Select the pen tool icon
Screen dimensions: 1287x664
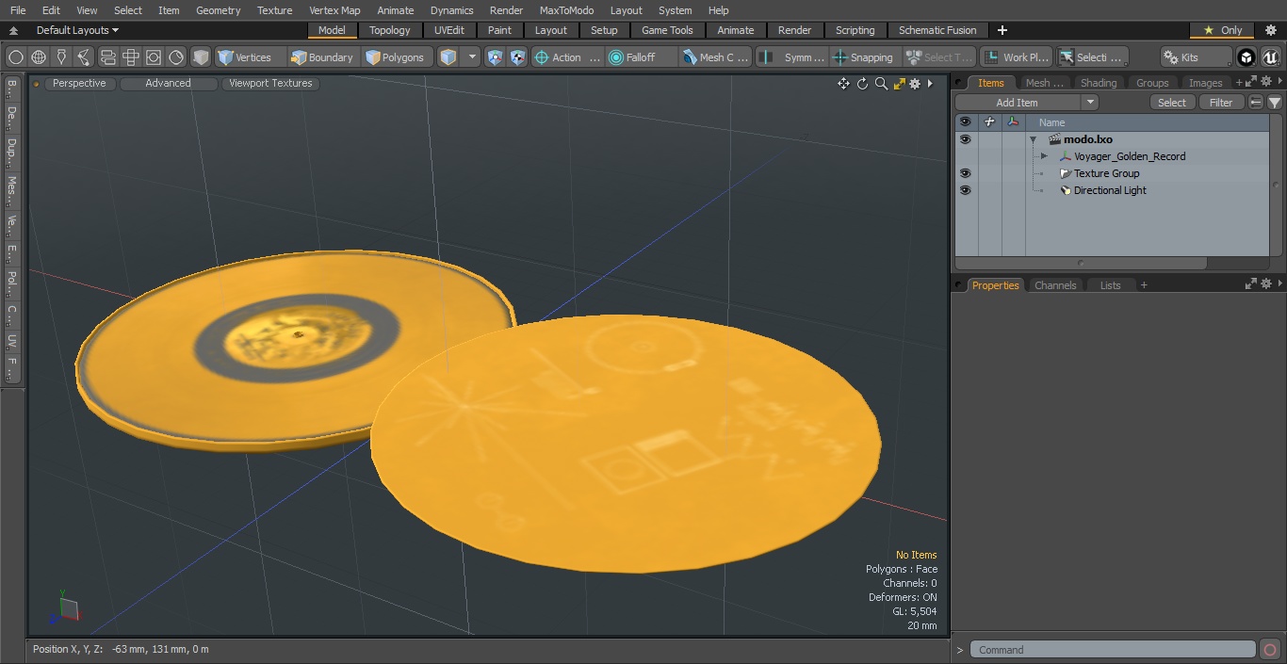click(61, 57)
